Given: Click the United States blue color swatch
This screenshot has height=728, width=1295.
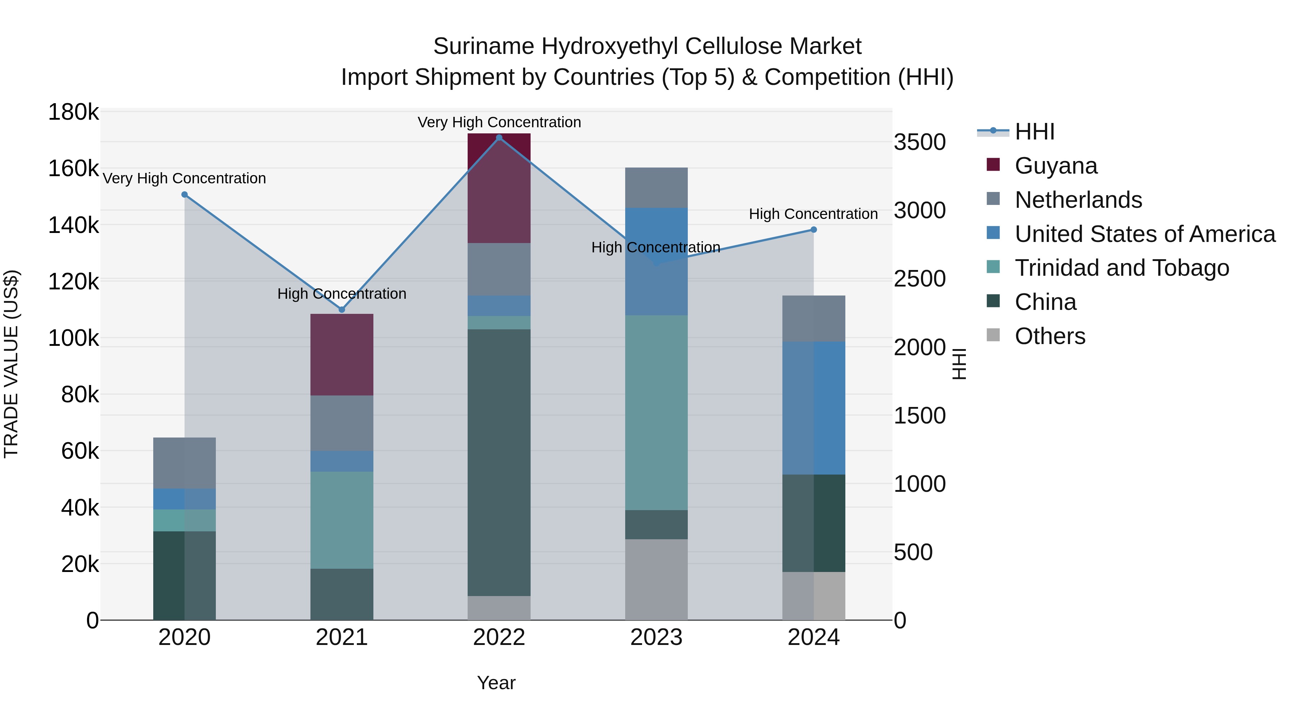Looking at the screenshot, I should 993,233.
